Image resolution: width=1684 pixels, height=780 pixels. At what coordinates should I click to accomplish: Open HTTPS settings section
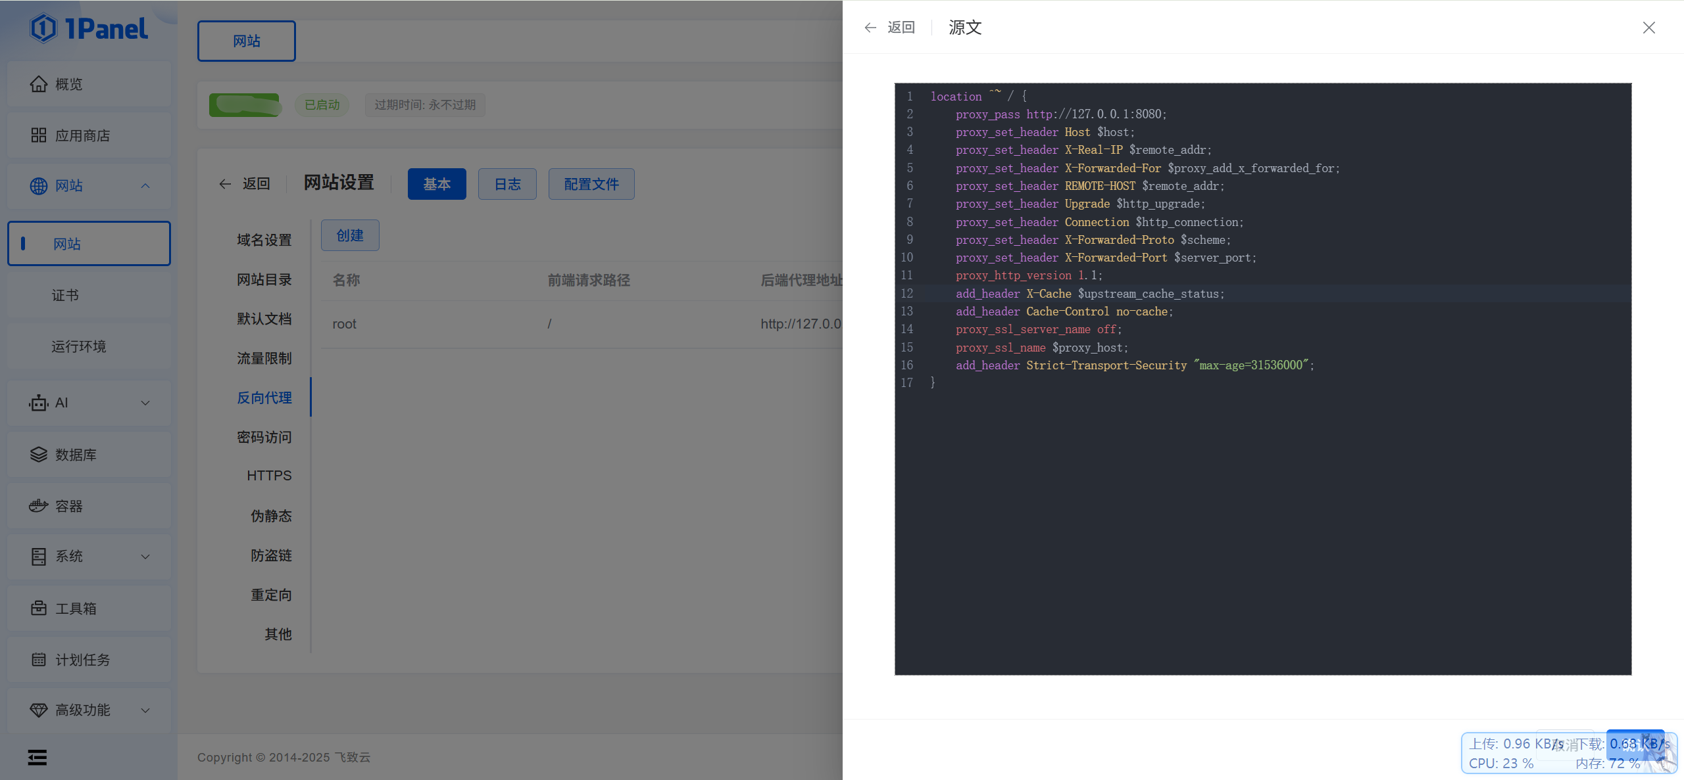269,475
